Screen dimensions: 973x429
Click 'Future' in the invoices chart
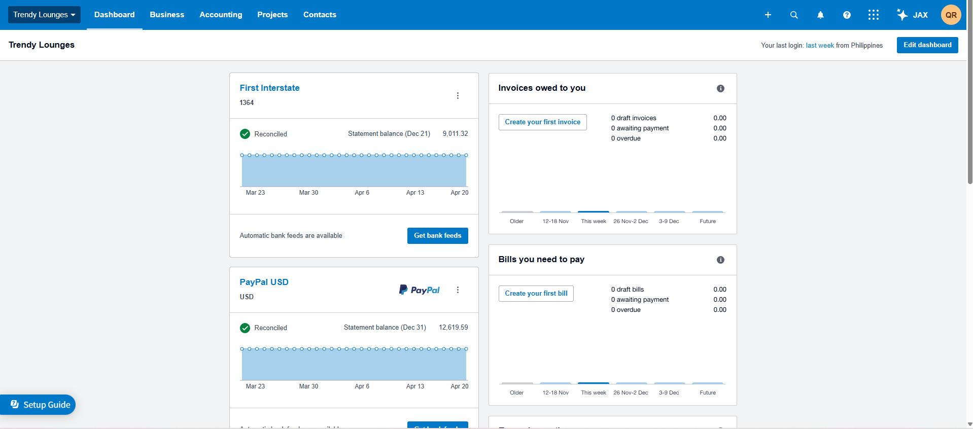coord(708,222)
